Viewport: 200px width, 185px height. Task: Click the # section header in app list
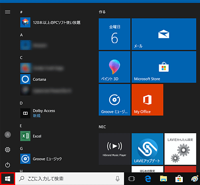coord(21,12)
